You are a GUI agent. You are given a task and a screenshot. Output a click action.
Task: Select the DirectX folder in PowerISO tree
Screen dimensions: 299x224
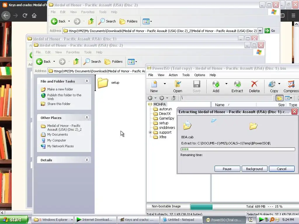165,113
